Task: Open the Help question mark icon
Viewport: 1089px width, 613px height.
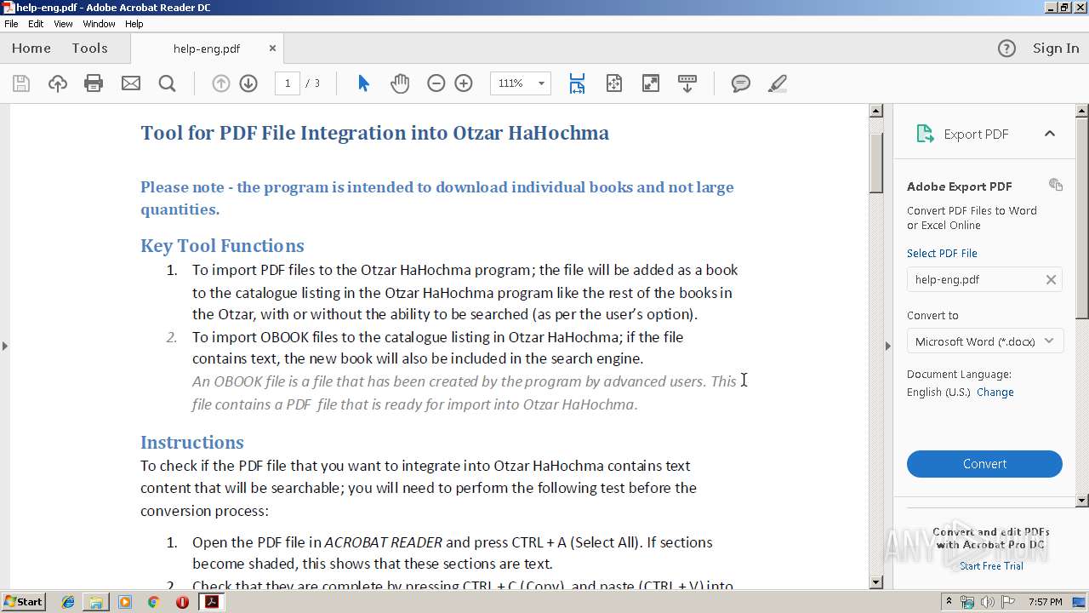Action: pos(1006,49)
